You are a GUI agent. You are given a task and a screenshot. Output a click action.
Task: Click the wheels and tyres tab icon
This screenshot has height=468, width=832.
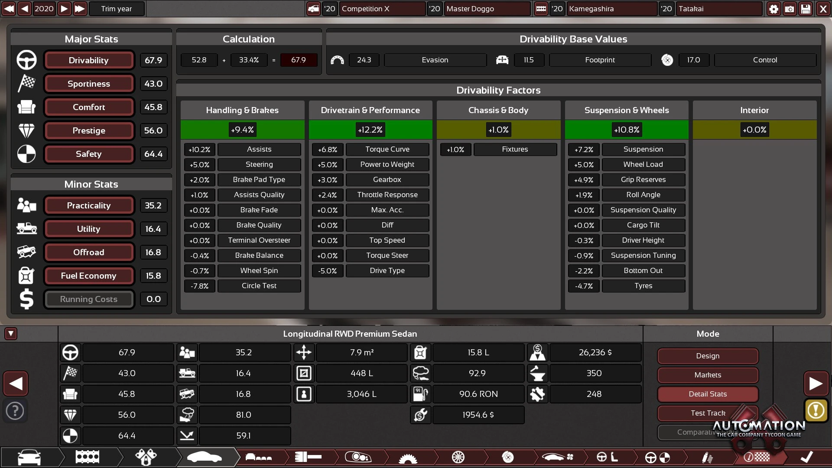click(458, 457)
